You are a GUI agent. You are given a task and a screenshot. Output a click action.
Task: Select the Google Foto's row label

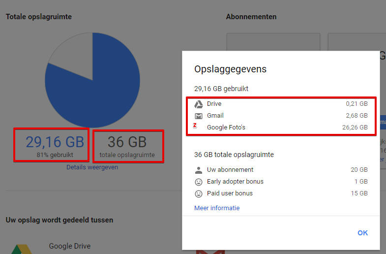[226, 127]
